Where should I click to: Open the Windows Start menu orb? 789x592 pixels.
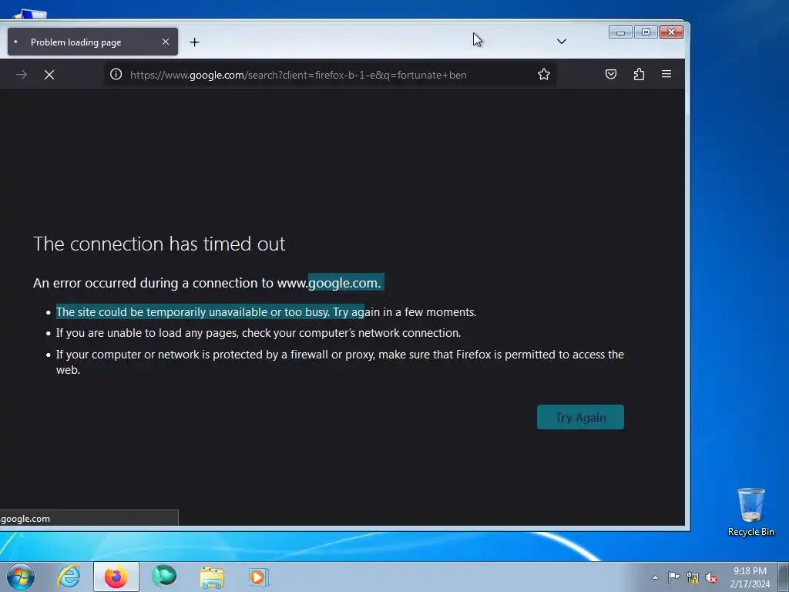coord(21,577)
